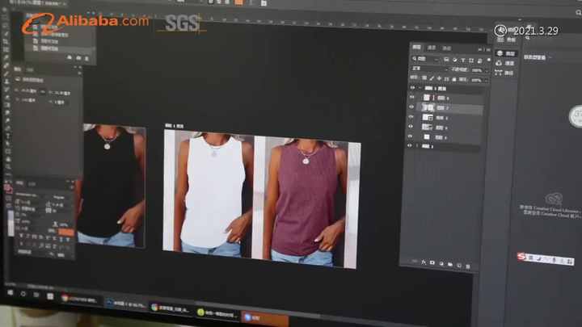Hide the first layer inside the artboard

pyautogui.click(x=412, y=98)
